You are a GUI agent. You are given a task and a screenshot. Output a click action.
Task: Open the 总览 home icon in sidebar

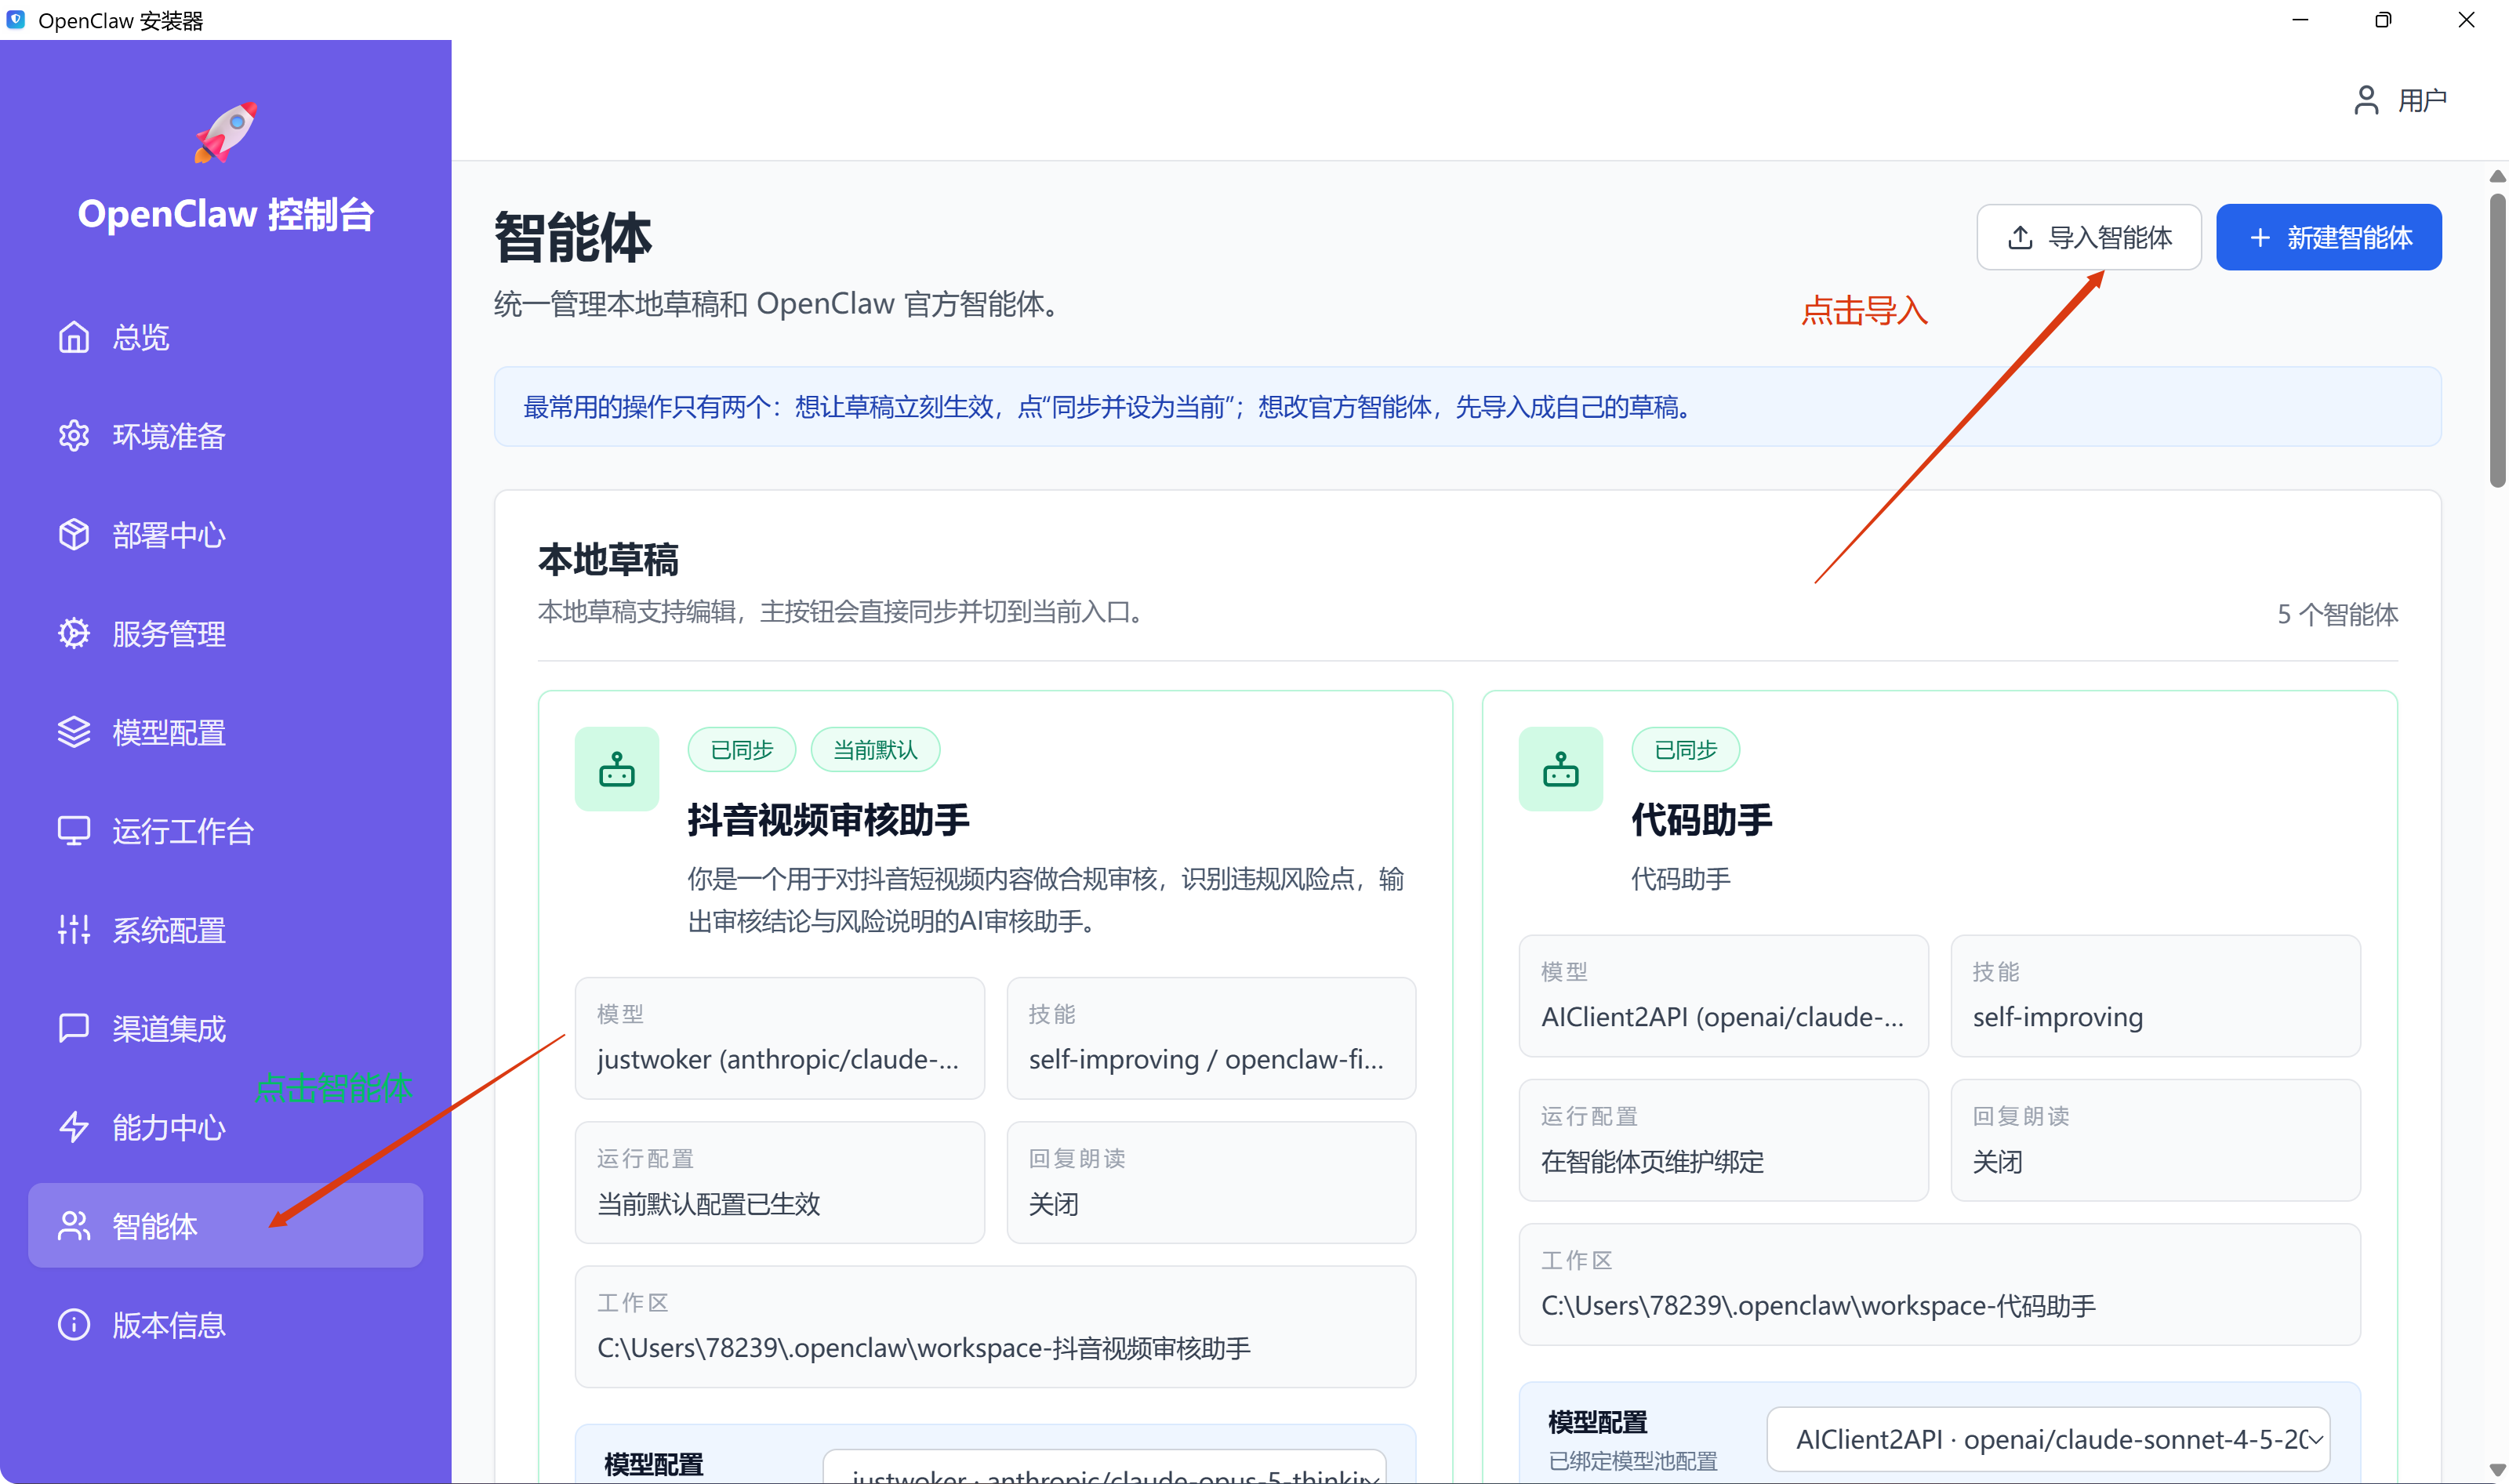(73, 337)
